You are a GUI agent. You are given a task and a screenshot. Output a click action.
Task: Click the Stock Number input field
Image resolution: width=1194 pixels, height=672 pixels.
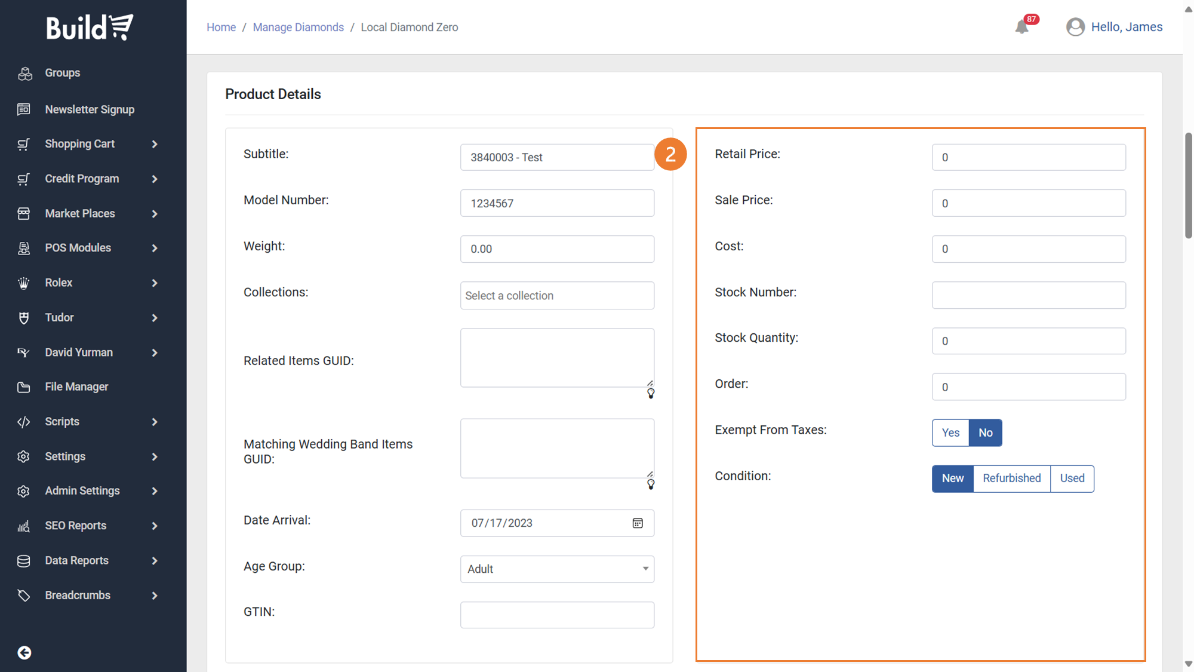click(x=1028, y=295)
